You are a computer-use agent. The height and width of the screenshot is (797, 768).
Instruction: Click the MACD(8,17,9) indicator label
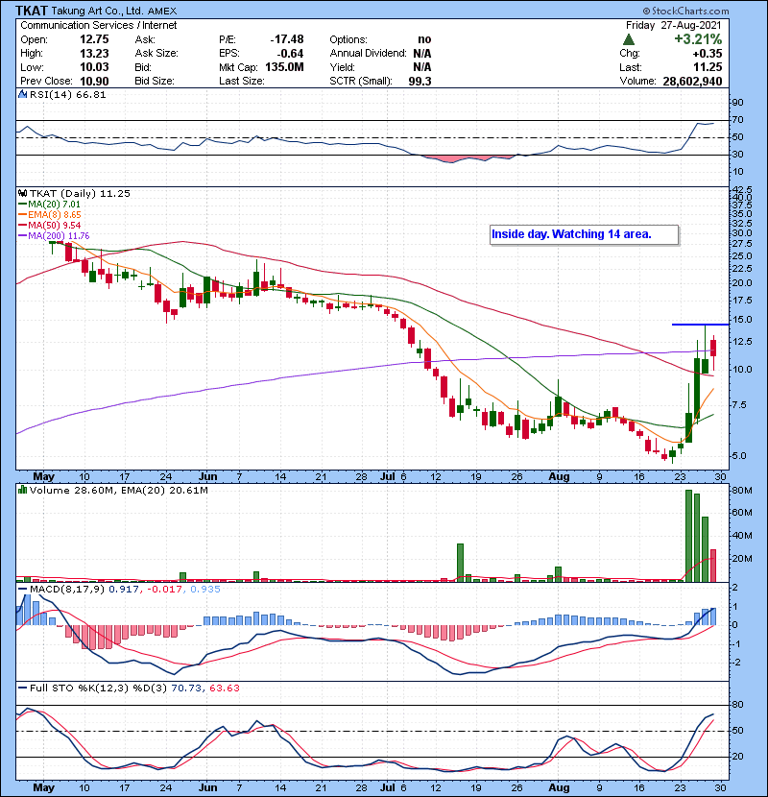click(67, 590)
